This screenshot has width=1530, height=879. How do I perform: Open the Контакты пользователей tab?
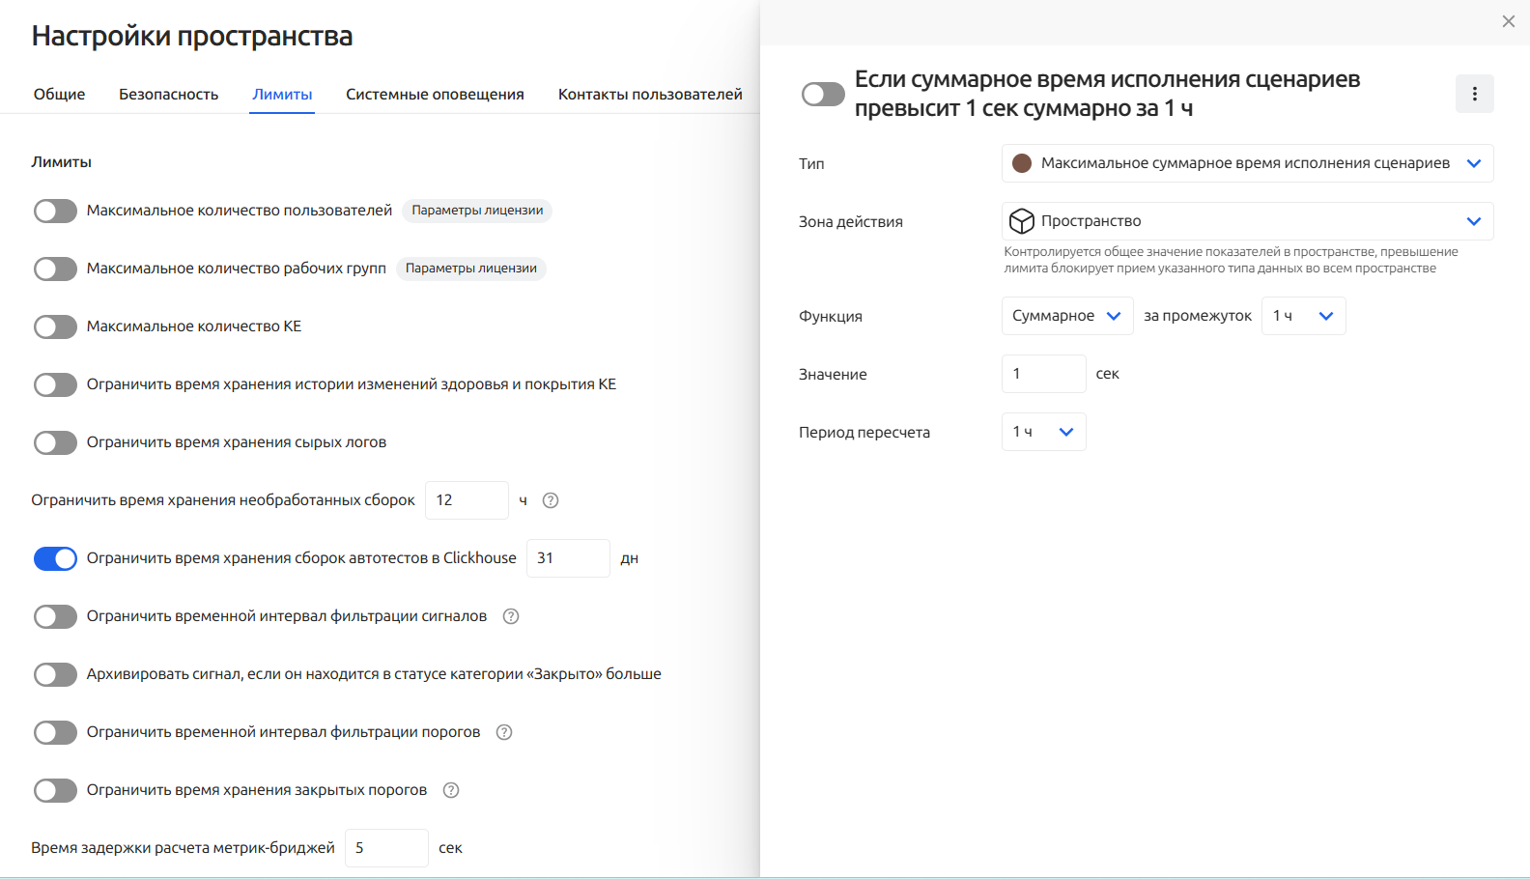click(650, 94)
